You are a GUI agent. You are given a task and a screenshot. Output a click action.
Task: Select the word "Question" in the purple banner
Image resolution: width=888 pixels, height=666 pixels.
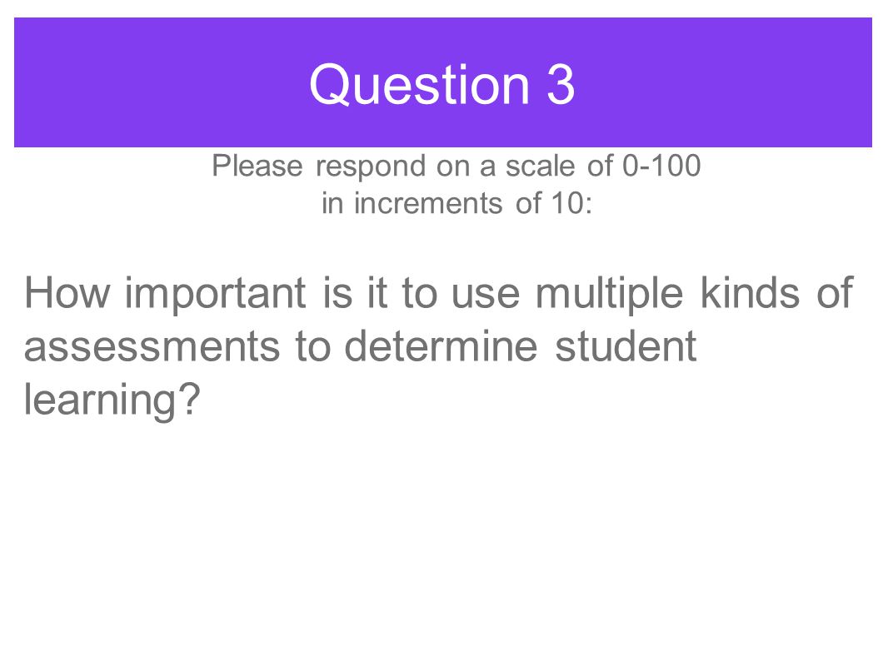420,85
